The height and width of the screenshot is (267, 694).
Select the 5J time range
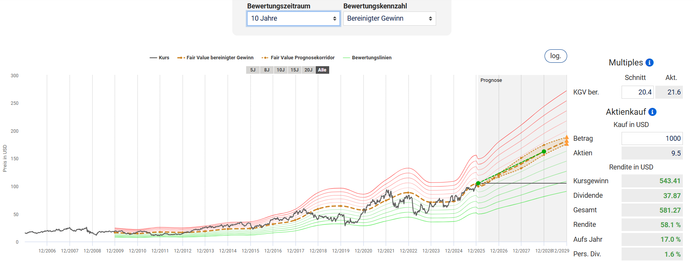(253, 70)
